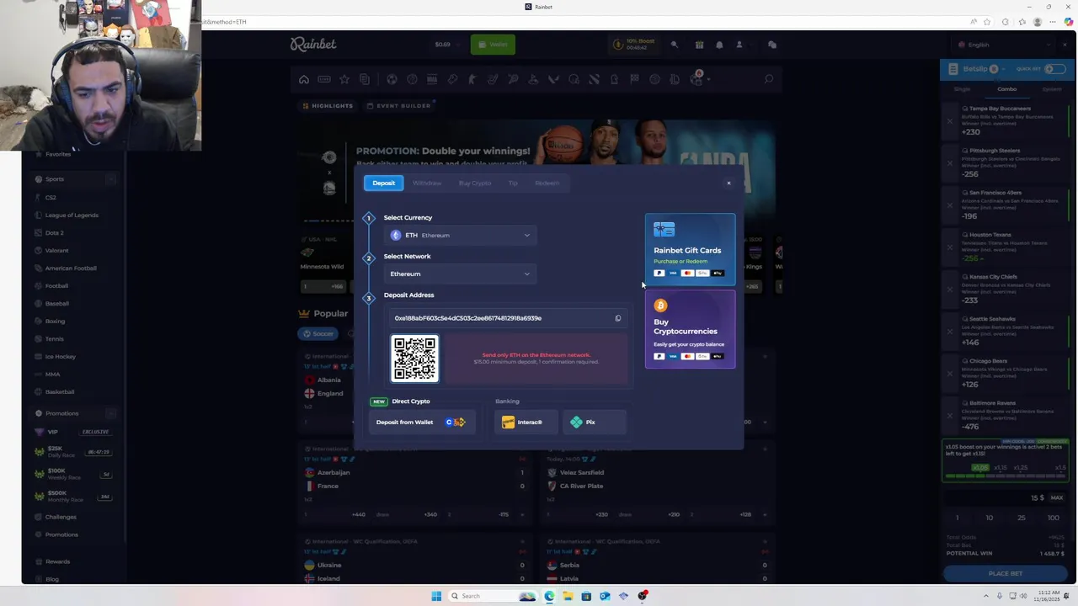Toggle the Quick Bet switch
The width and height of the screenshot is (1078, 606).
pyautogui.click(x=1054, y=69)
